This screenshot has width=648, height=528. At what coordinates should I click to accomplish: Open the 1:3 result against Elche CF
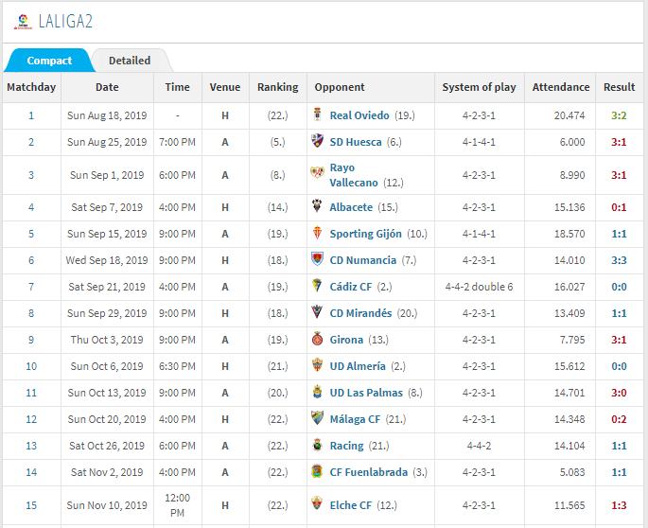pyautogui.click(x=619, y=505)
